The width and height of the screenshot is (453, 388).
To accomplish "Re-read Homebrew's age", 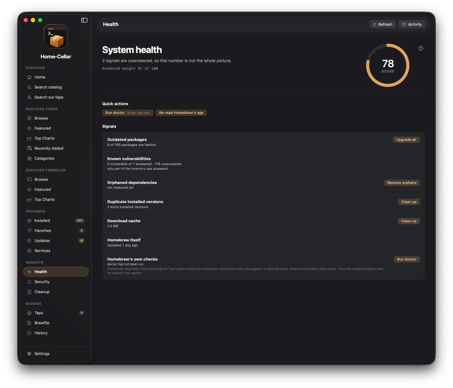I will (x=181, y=113).
